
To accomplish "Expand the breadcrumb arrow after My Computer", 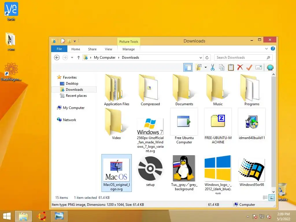I will [119, 58].
